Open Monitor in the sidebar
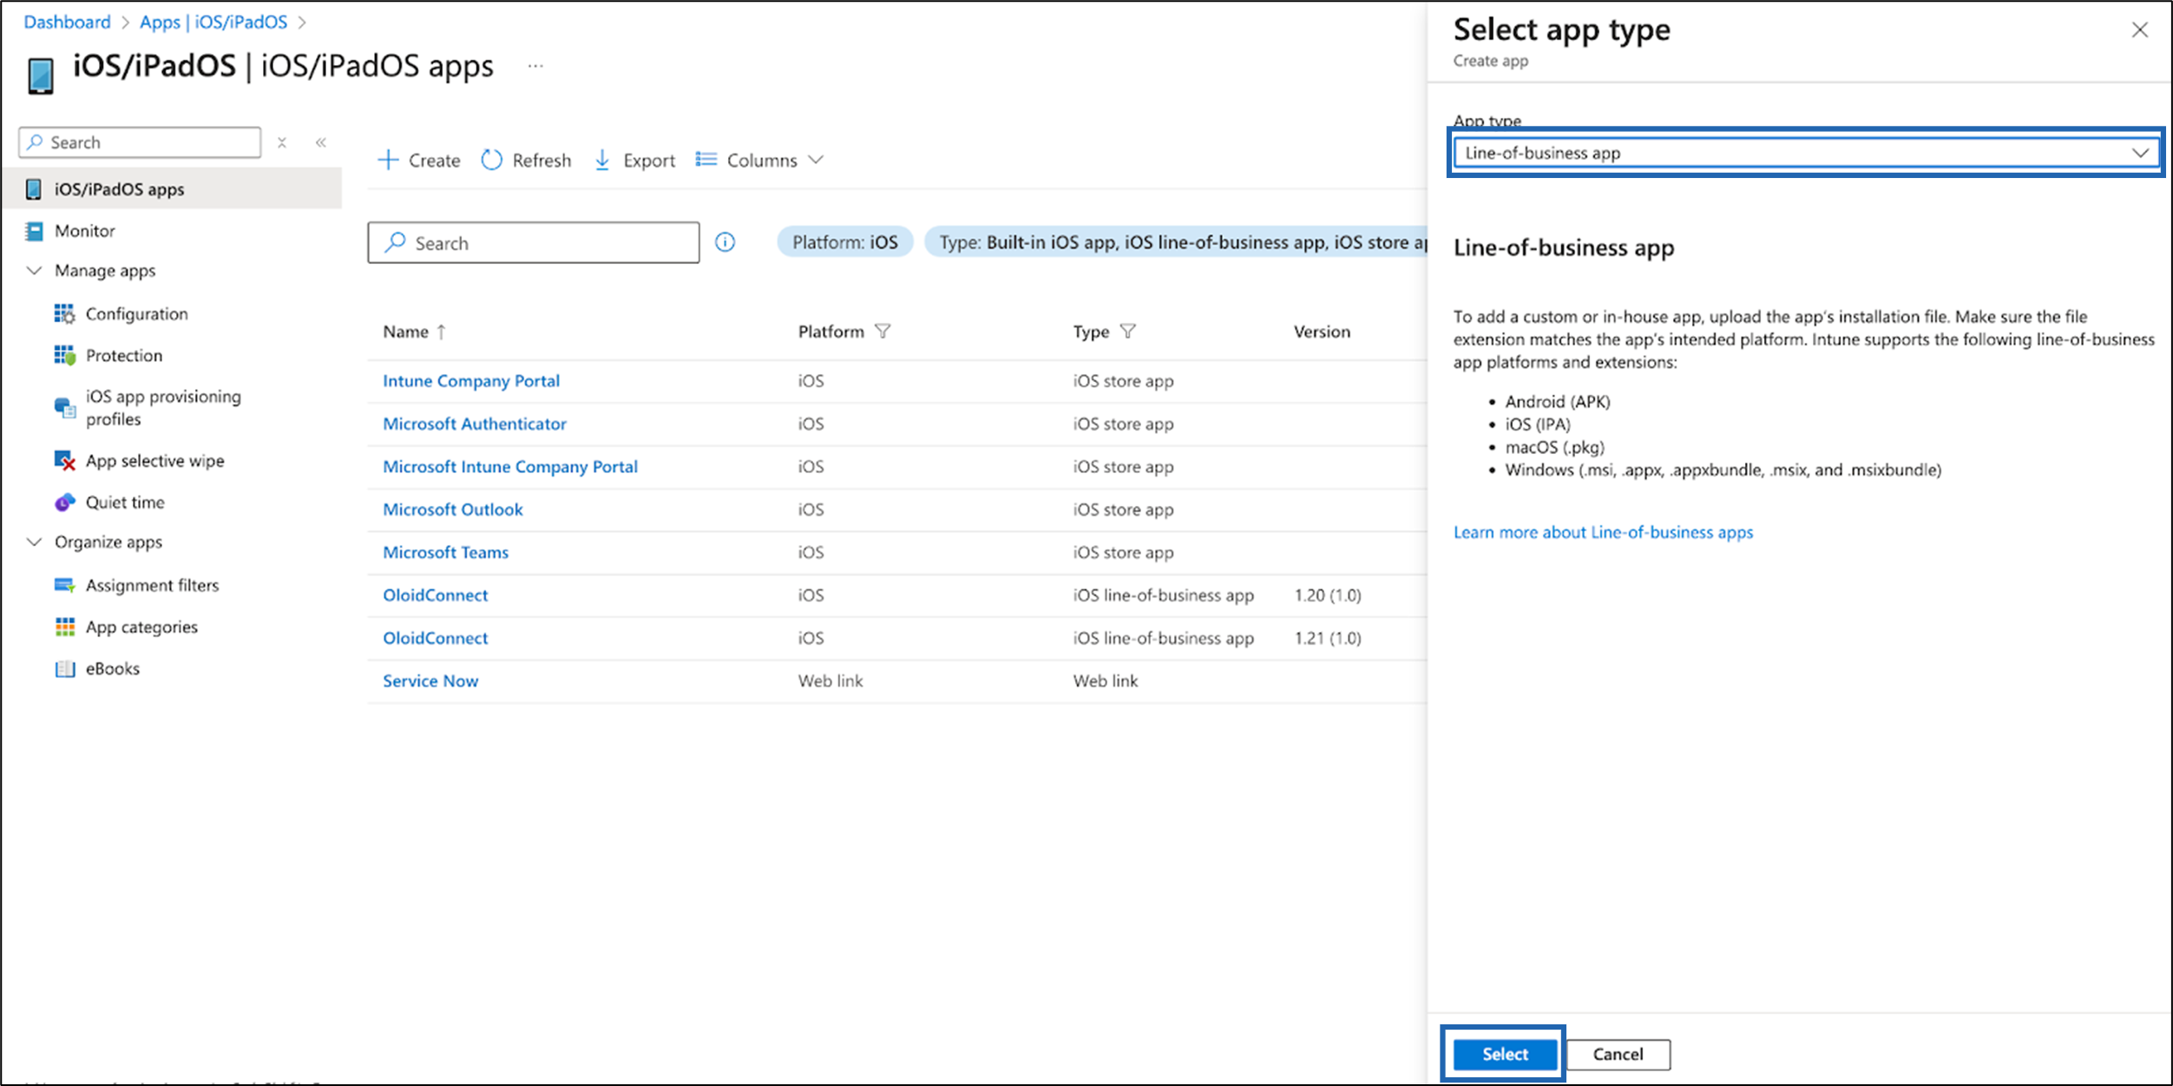This screenshot has width=2173, height=1086. click(x=85, y=231)
